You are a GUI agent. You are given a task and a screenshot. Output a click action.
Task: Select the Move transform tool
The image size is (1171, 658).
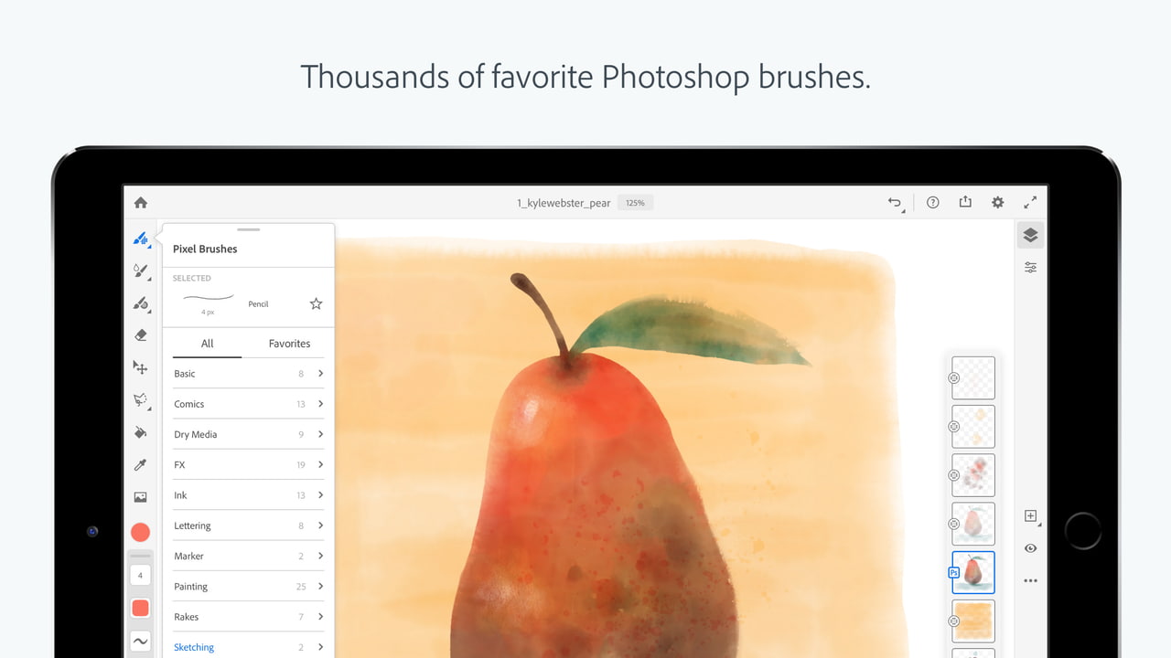(x=140, y=367)
